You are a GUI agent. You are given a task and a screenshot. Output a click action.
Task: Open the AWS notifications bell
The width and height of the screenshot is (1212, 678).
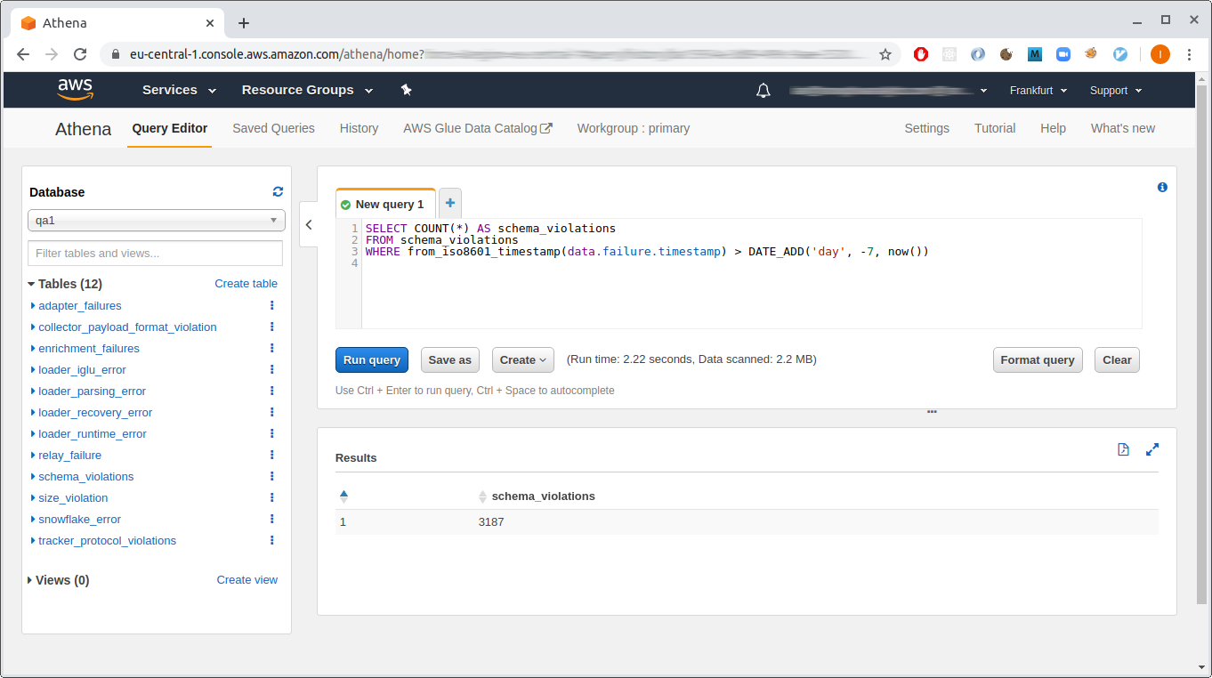point(763,91)
